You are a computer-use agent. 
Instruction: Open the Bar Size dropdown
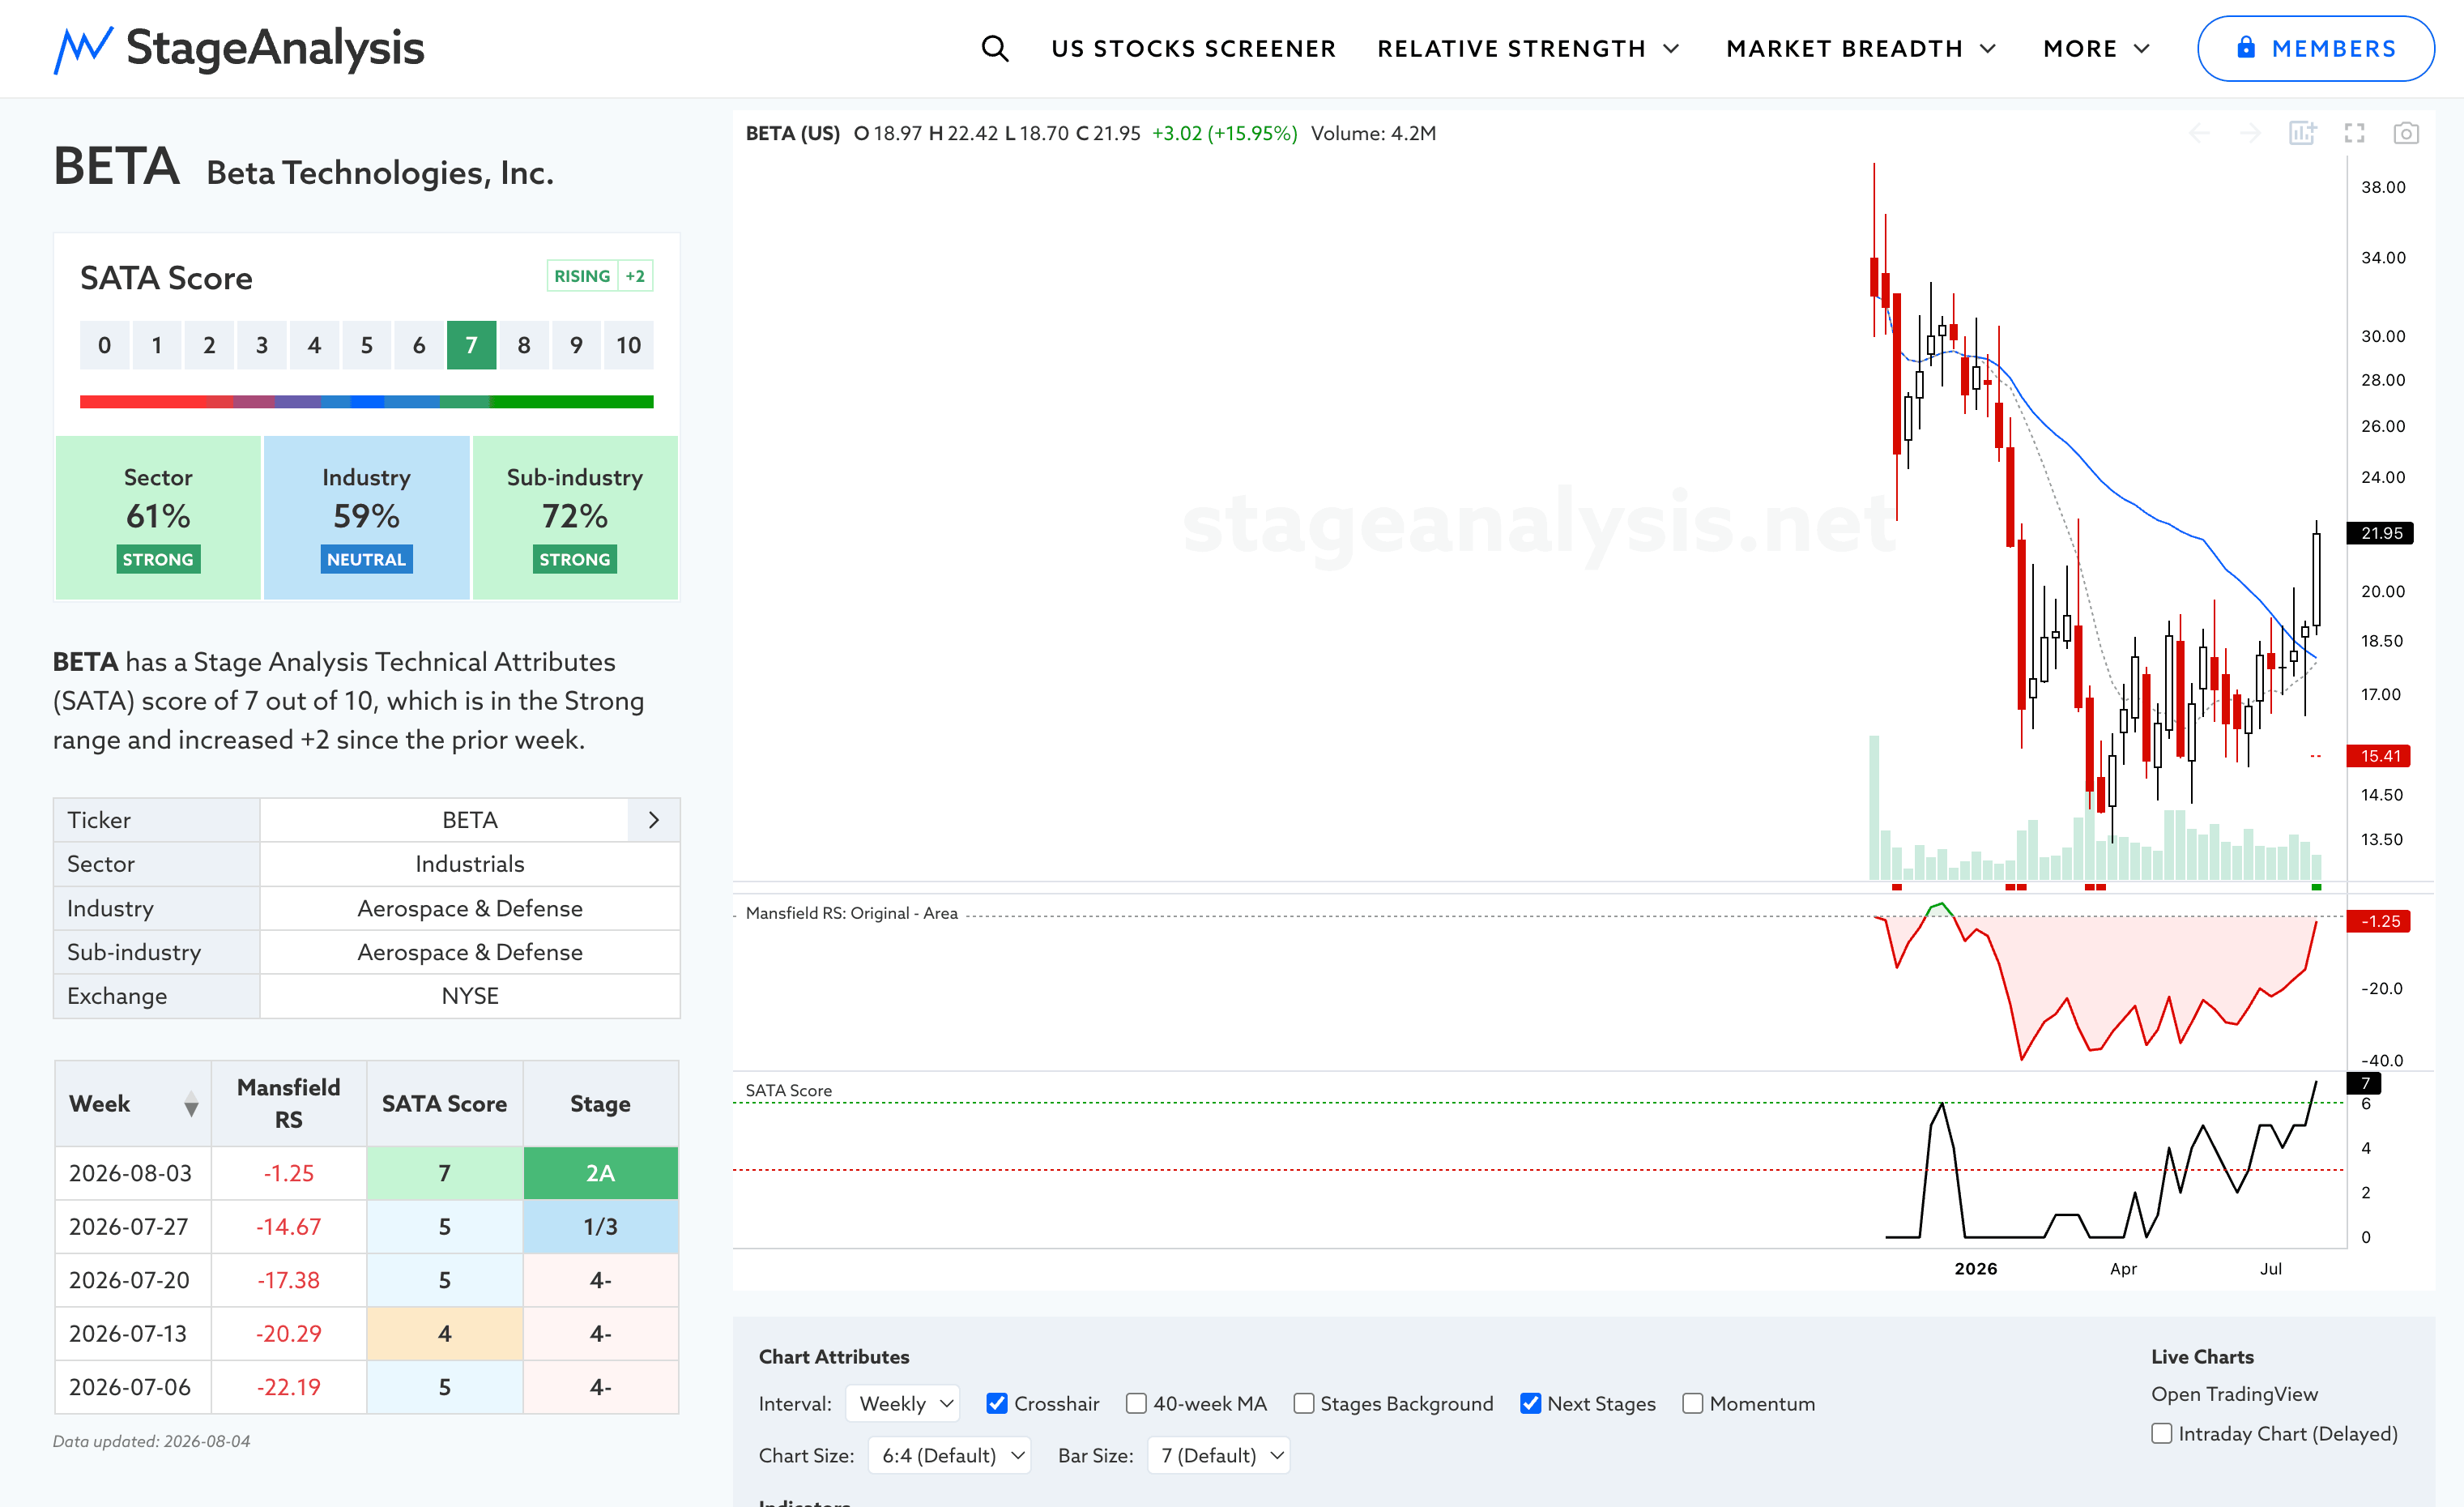click(1218, 1455)
